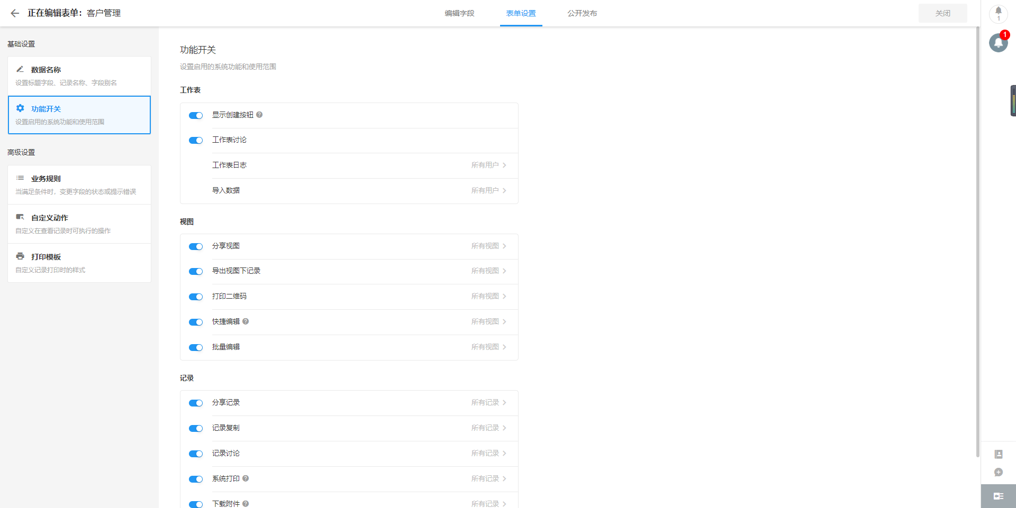
Task: Open the 数据名称 settings item
Action: 79,76
